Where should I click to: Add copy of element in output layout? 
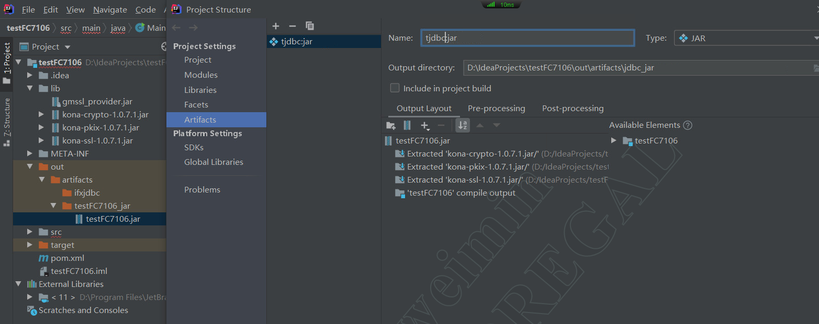425,126
